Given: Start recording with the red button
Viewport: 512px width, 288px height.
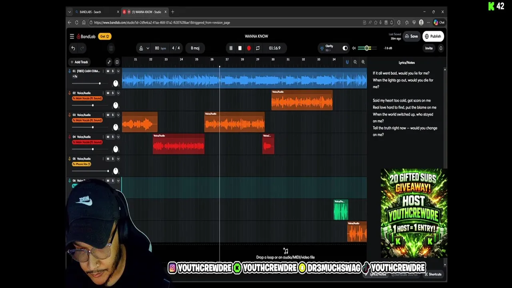Looking at the screenshot, I should point(249,48).
